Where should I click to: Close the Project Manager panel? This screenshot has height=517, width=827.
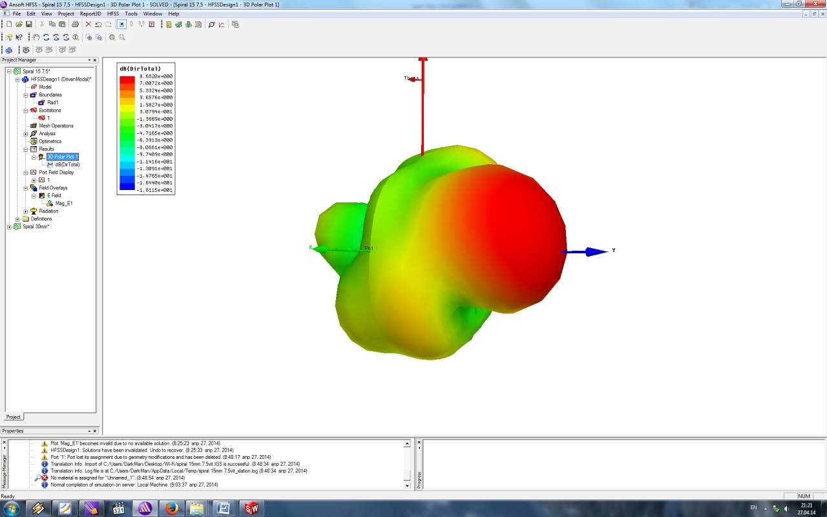pyautogui.click(x=95, y=60)
